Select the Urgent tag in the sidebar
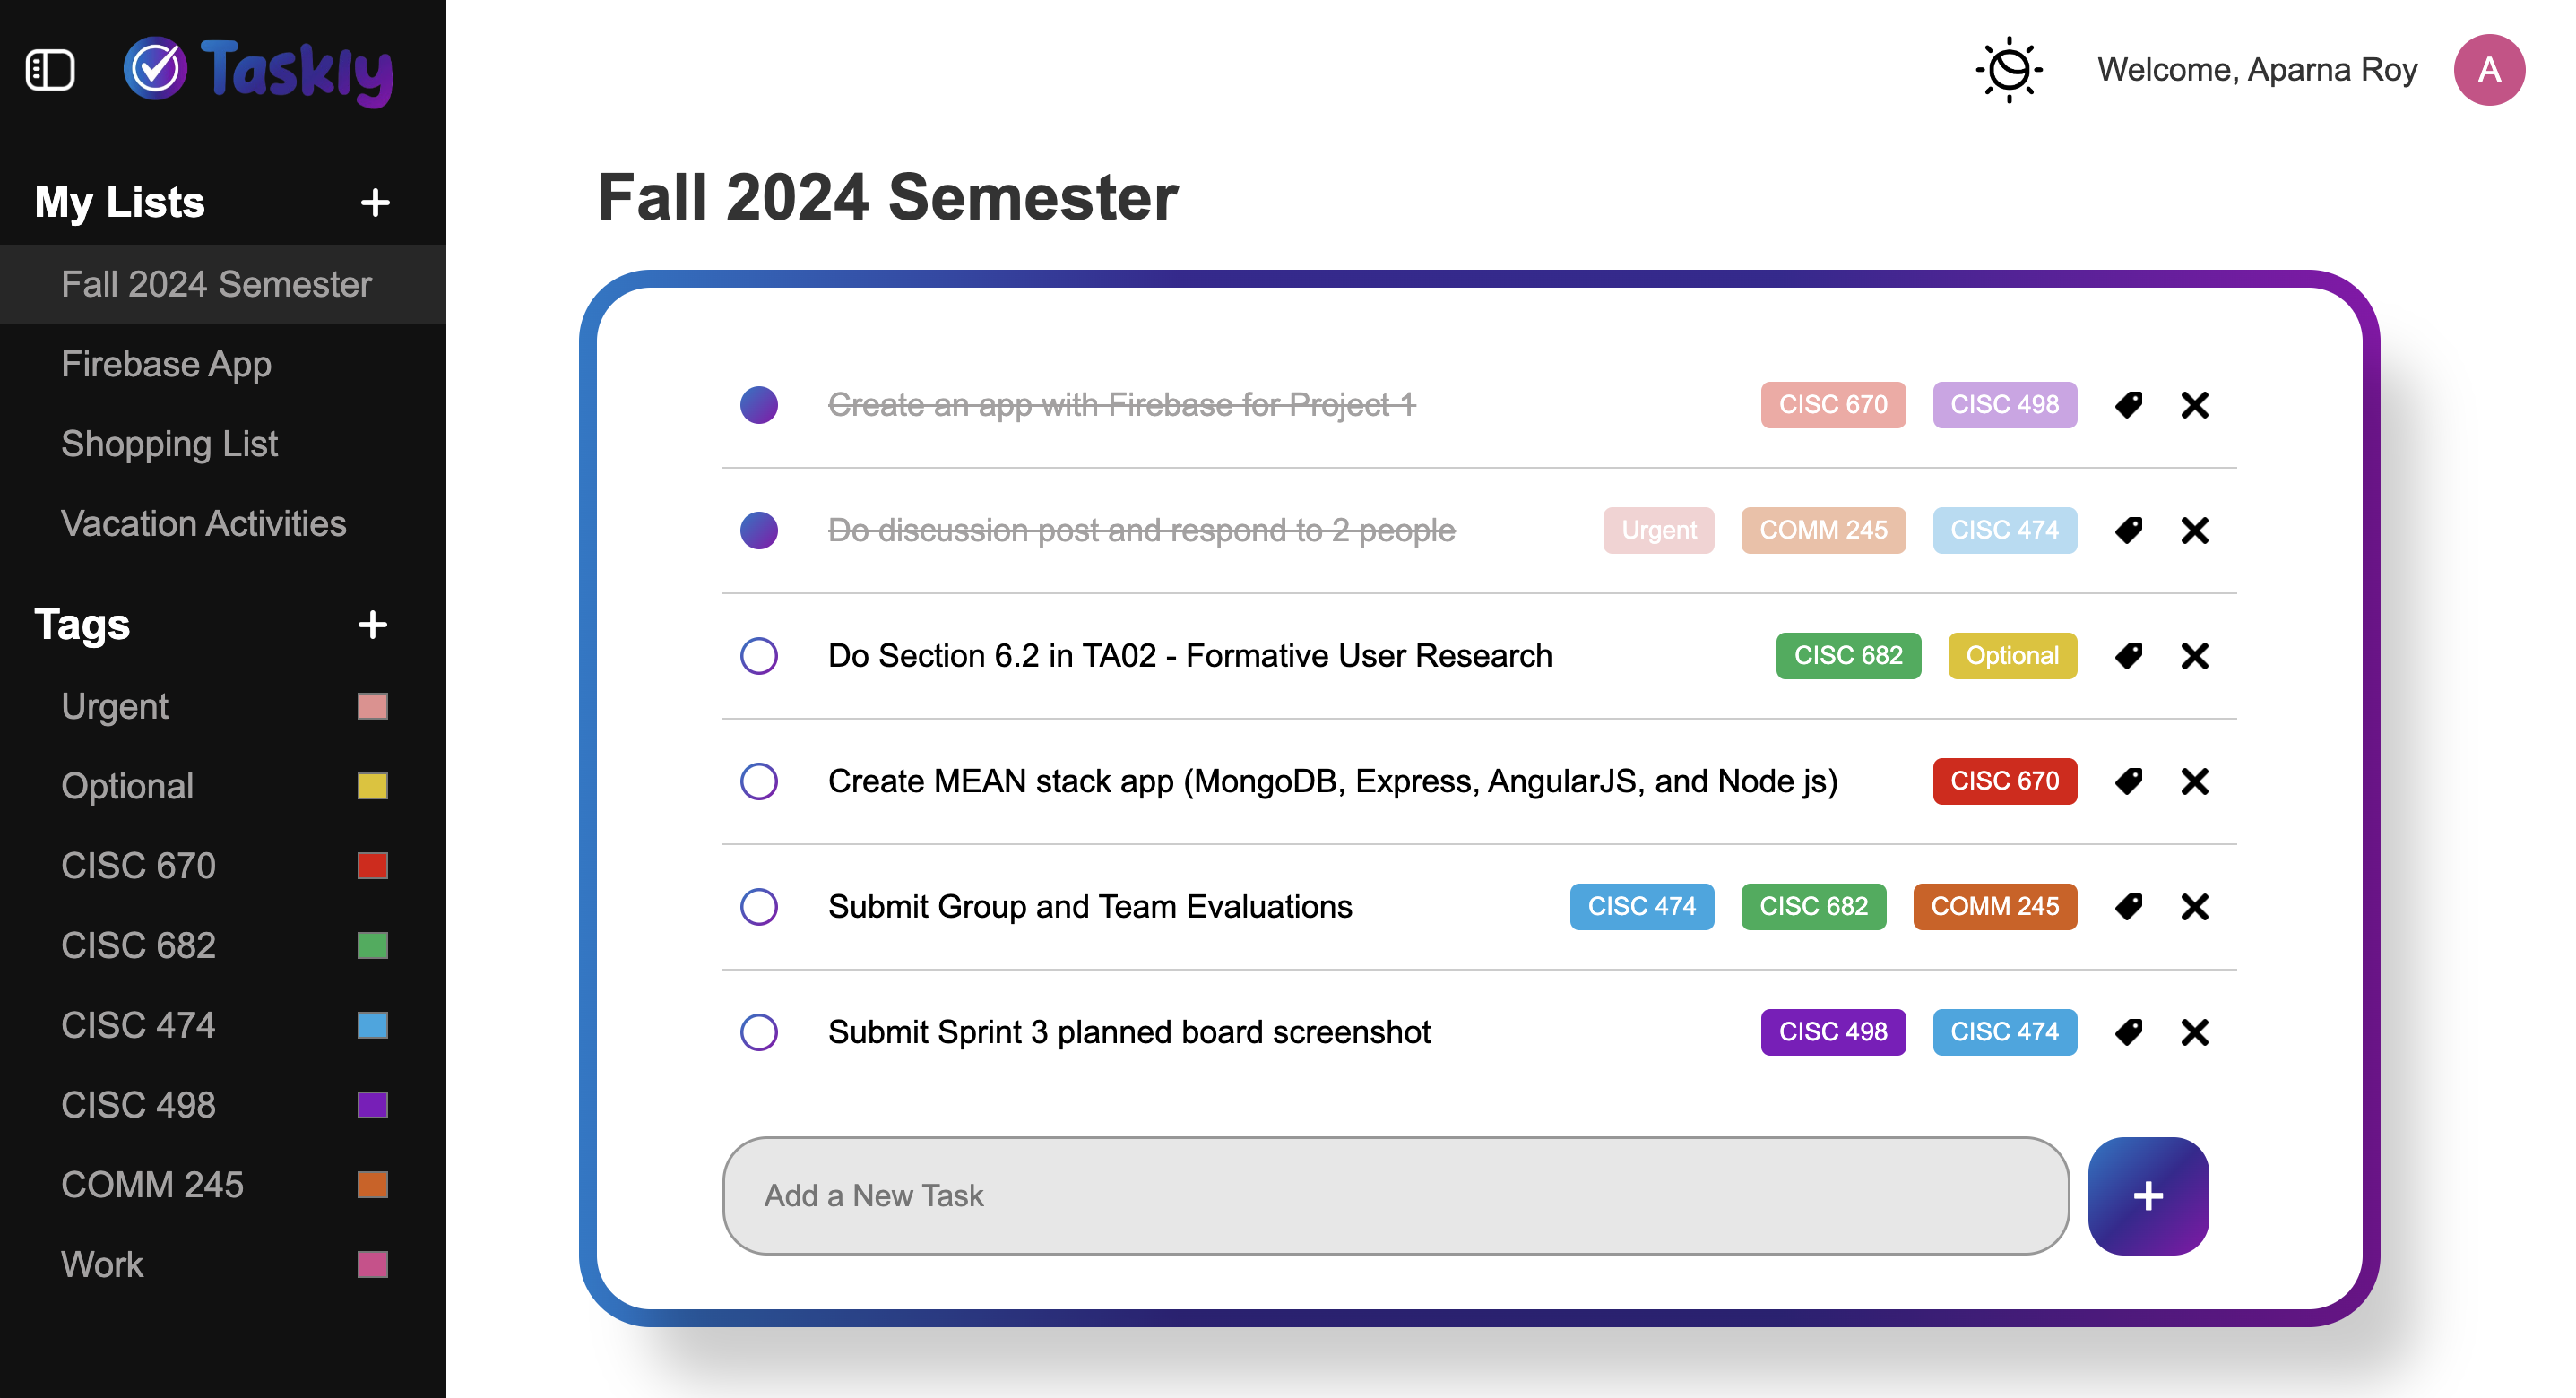 pos(115,707)
